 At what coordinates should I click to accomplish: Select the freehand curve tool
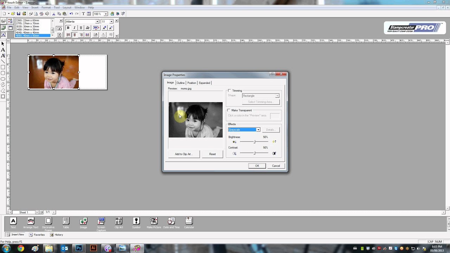point(3,85)
